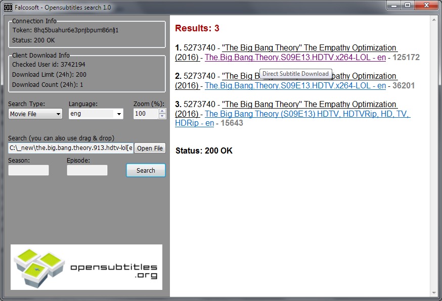Screen dimensions: 442x301
Task: Click the Results: 3 heading
Action: 197,28
